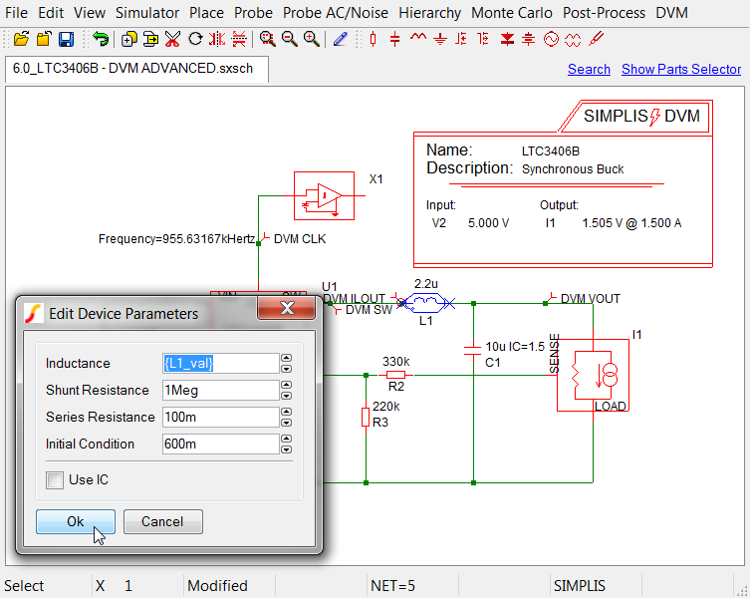
Task: Click the Cut scissors icon in toolbar
Action: pos(173,39)
